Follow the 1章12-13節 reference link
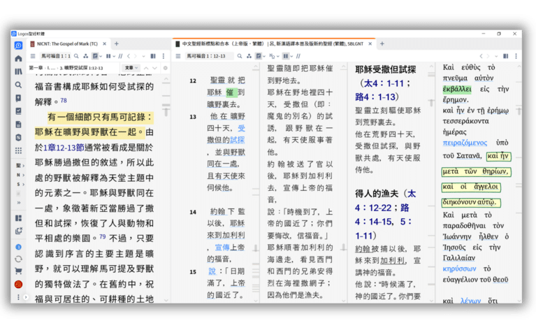The width and height of the screenshot is (536, 335). tap(64, 148)
